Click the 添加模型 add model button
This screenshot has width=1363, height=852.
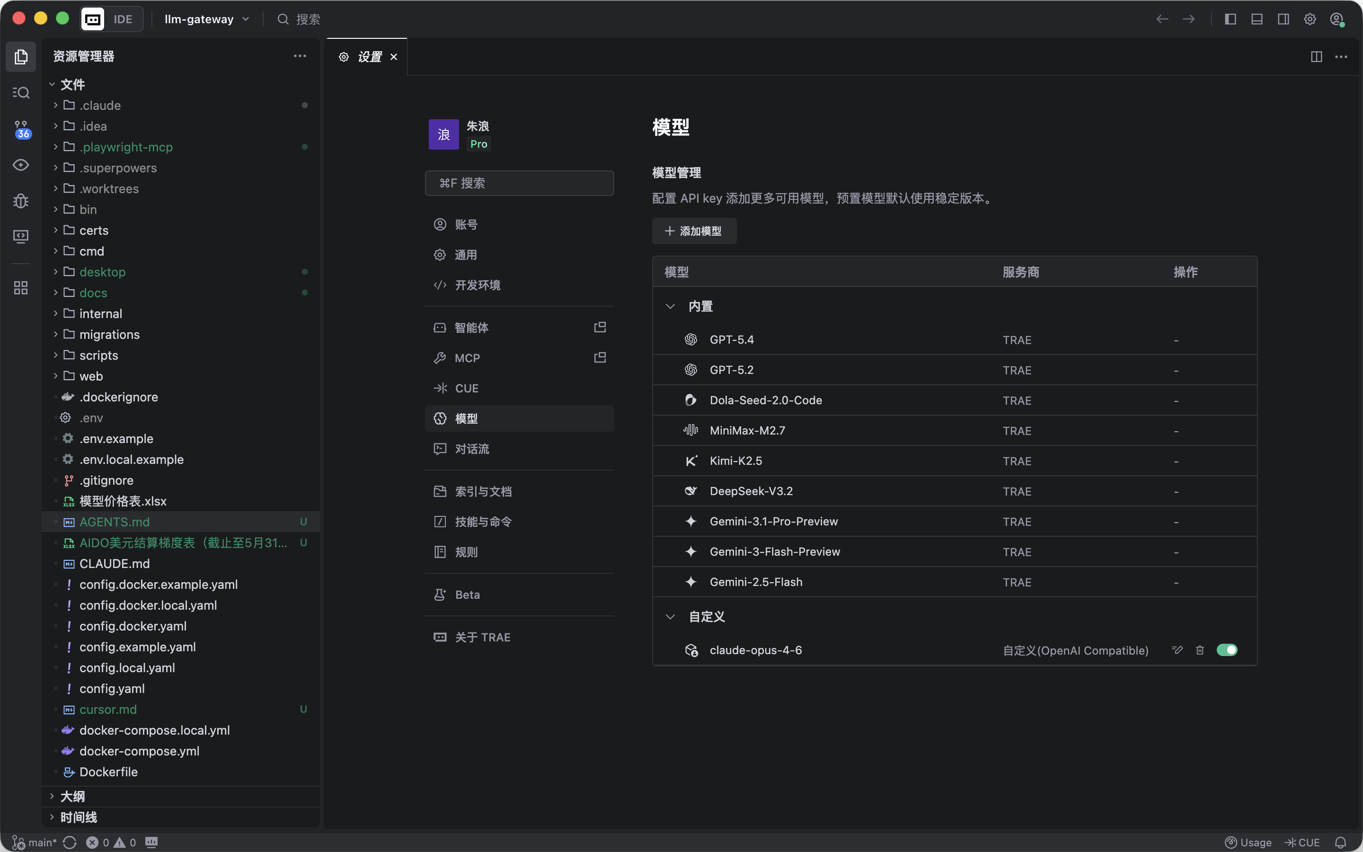point(694,231)
